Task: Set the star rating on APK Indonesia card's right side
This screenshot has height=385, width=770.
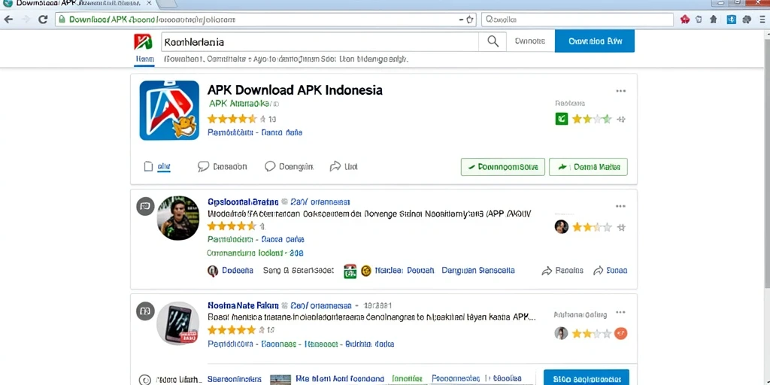Action: (x=591, y=119)
